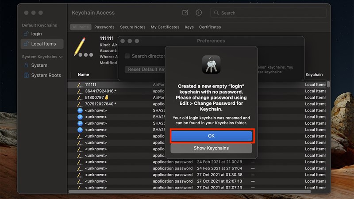
Task: Select the System keychain
Action: 42,65
